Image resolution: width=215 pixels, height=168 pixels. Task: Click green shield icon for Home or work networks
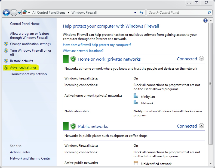pos(73,59)
